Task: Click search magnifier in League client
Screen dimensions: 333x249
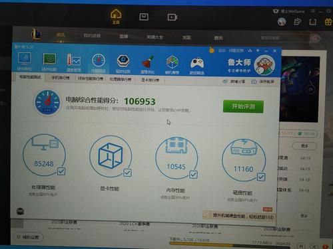Action: point(315,39)
